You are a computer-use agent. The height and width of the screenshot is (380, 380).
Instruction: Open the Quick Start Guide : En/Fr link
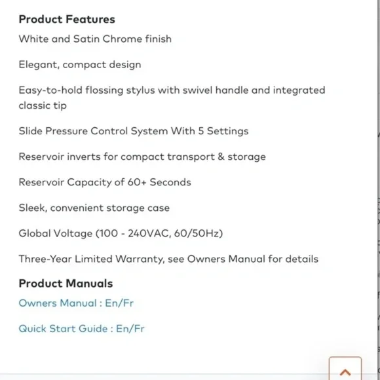tap(82, 329)
